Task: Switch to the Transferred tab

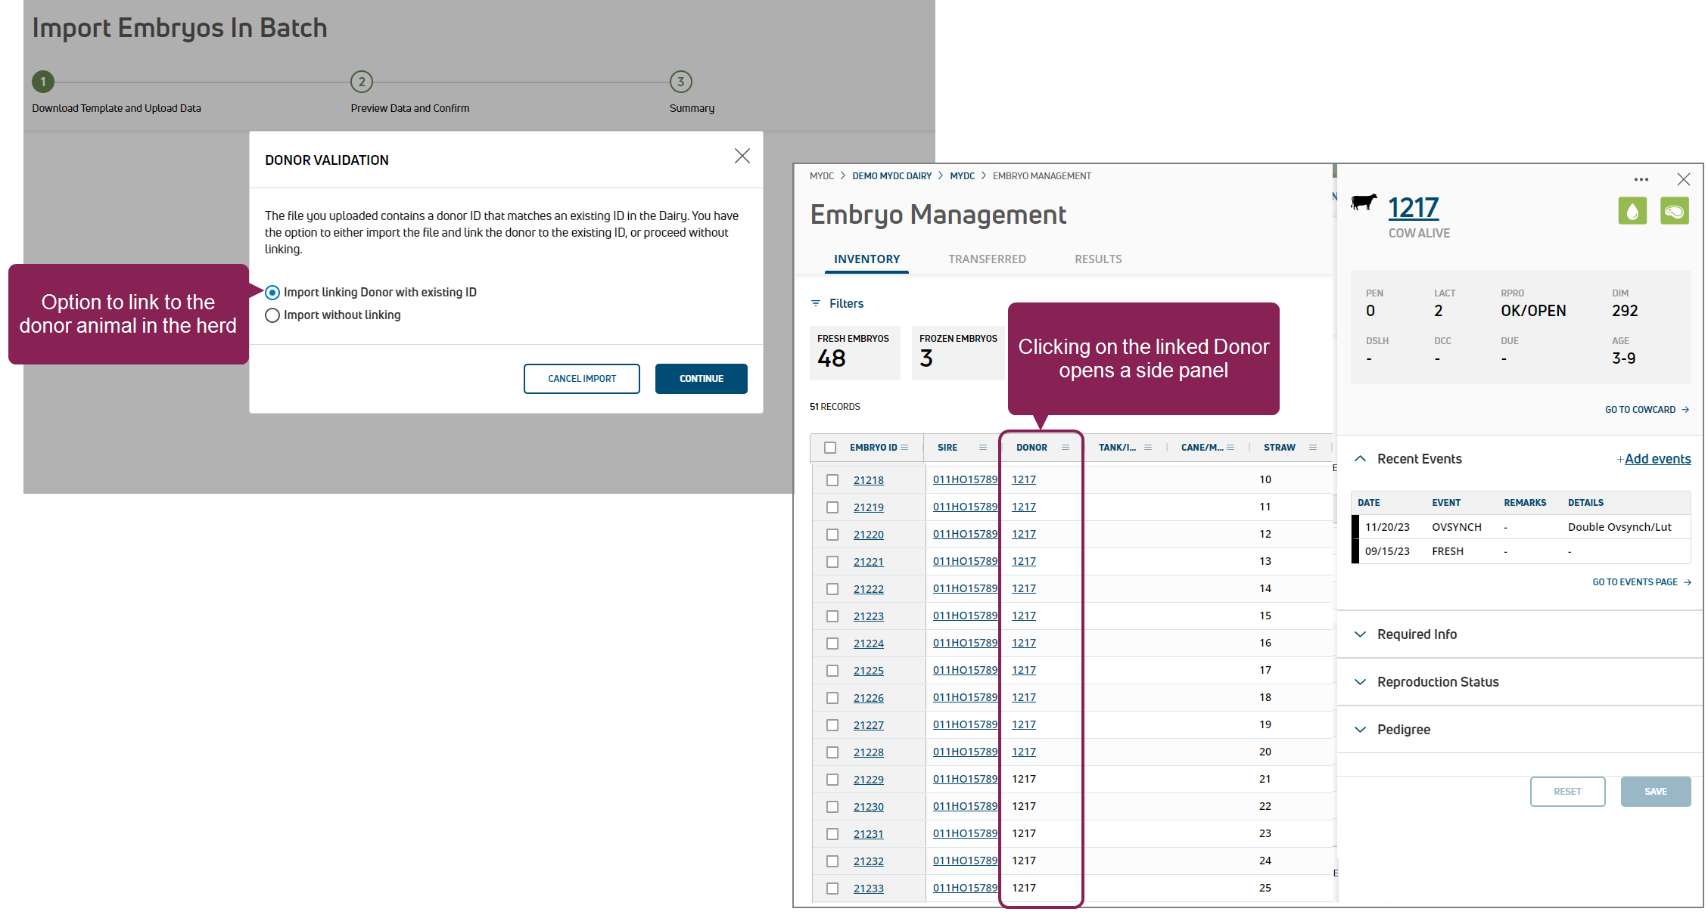Action: coord(987,259)
